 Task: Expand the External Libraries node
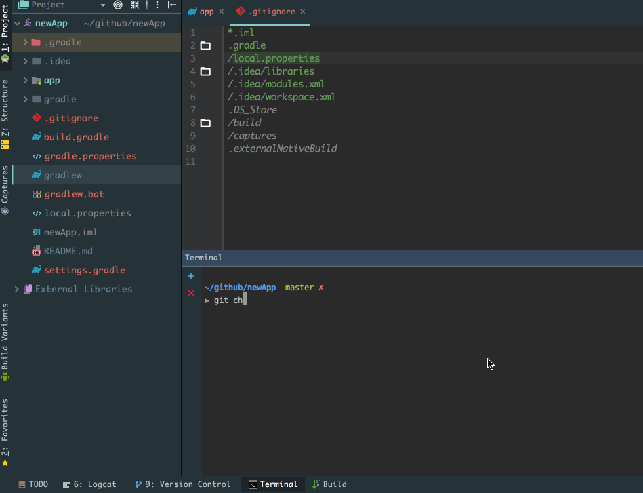pyautogui.click(x=16, y=289)
